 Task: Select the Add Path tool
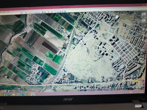[x=34, y=13]
